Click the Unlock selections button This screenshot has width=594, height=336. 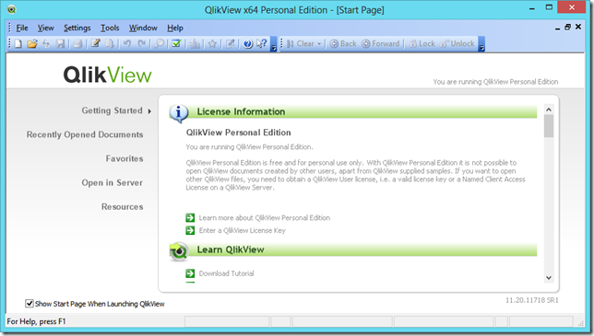[457, 44]
